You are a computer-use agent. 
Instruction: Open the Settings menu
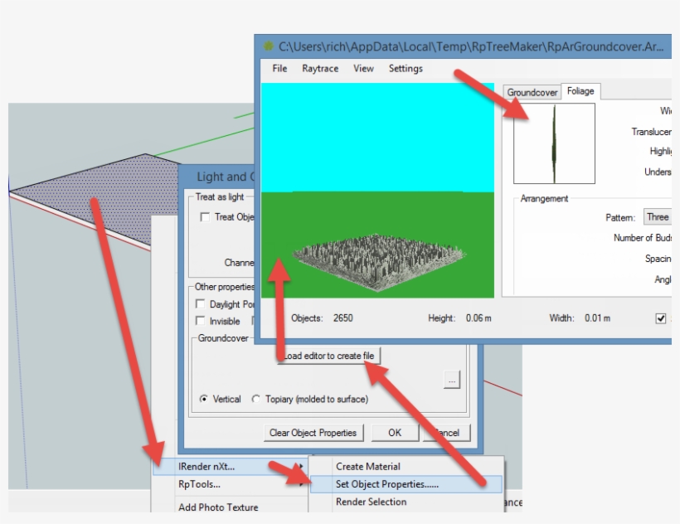(x=405, y=68)
